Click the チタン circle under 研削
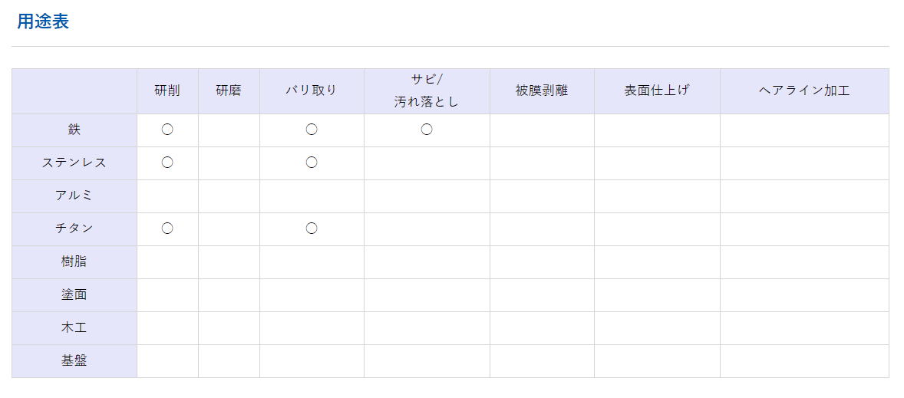The height and width of the screenshot is (398, 904). point(167,229)
